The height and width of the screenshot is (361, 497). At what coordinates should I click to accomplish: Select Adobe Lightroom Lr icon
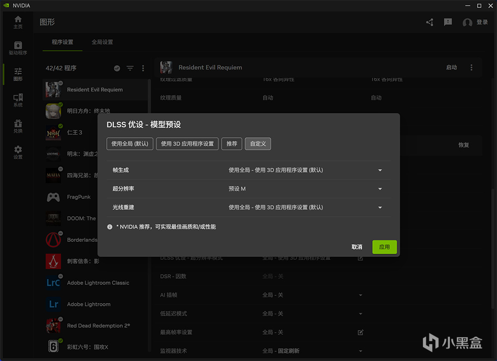pos(53,304)
